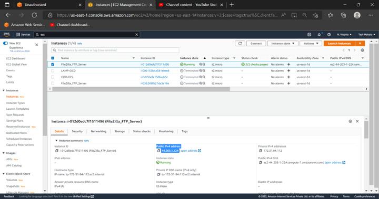This screenshot has width=379, height=199.
Task: Uncheck the running FileZilla_FTP_Server row
Action: tap(53, 65)
